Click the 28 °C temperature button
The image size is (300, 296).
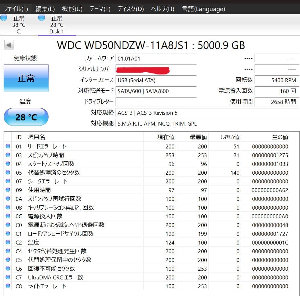tap(26, 117)
